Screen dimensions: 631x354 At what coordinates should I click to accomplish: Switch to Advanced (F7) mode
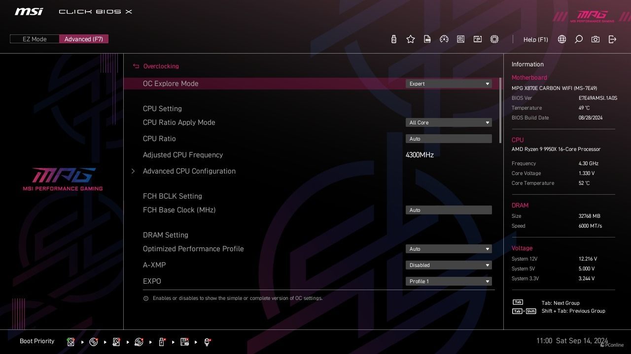pos(84,39)
